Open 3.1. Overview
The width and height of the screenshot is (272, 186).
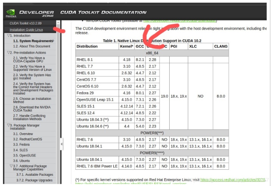click(23, 134)
